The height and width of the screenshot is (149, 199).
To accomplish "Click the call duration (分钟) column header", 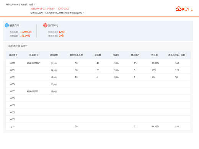I will (x=178, y=55).
